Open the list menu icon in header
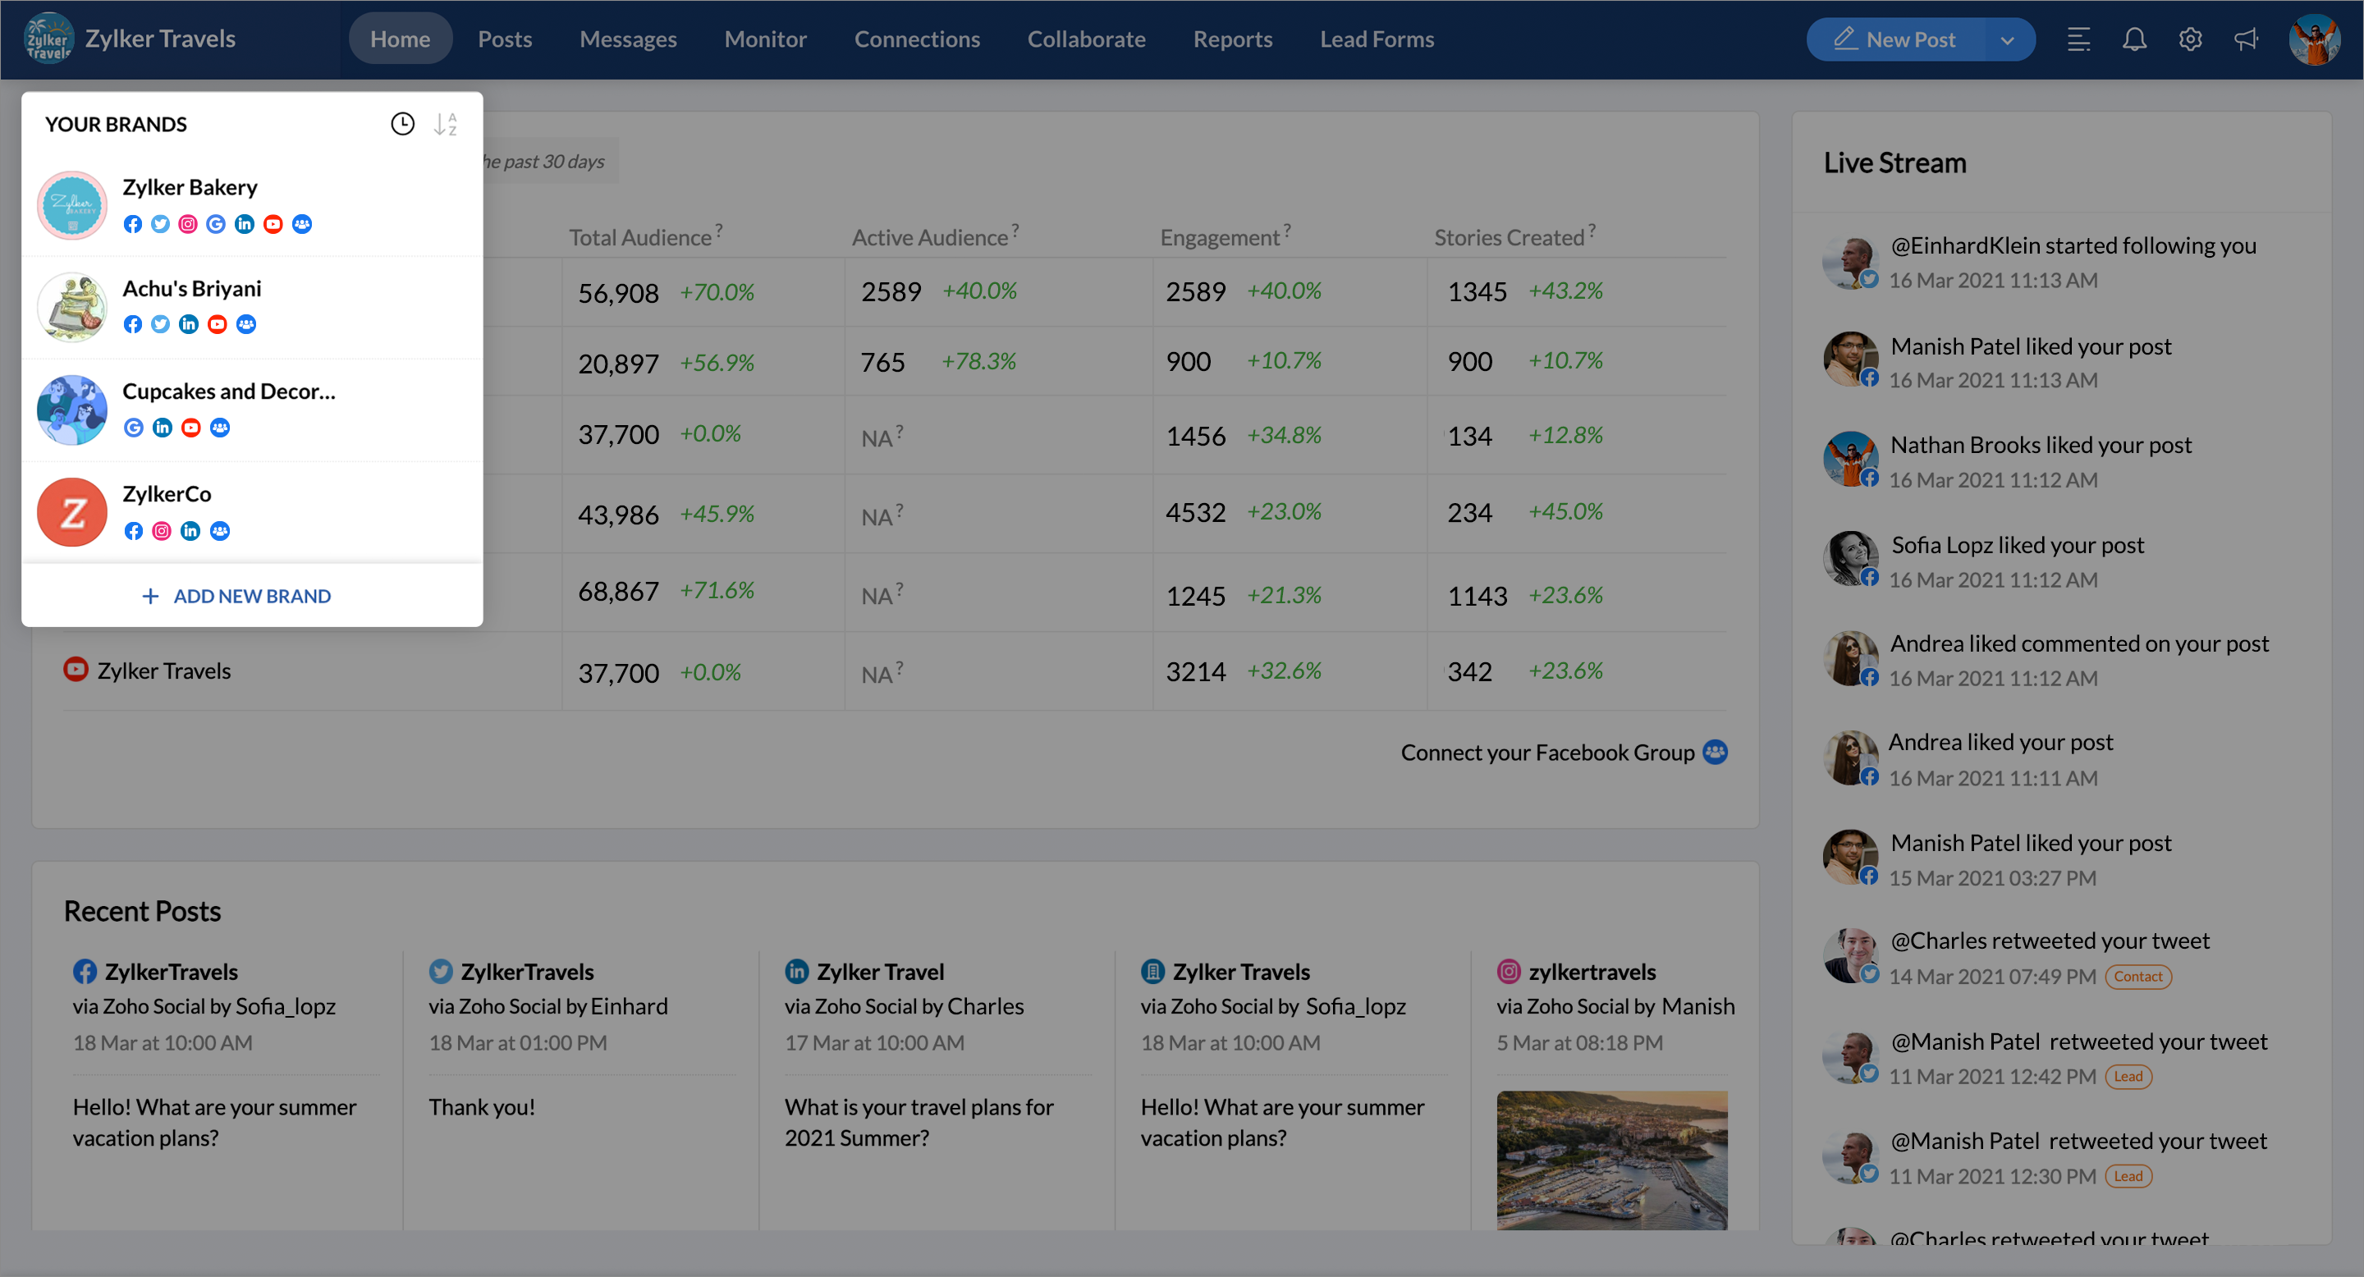This screenshot has height=1277, width=2364. point(2078,39)
